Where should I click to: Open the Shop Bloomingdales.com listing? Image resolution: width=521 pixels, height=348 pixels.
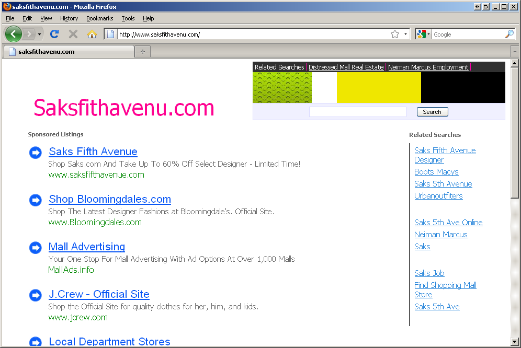(x=110, y=199)
